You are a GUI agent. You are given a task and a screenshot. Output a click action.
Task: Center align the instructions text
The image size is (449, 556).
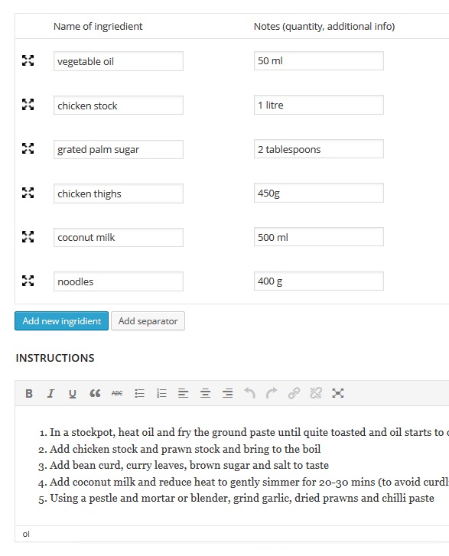pos(205,393)
